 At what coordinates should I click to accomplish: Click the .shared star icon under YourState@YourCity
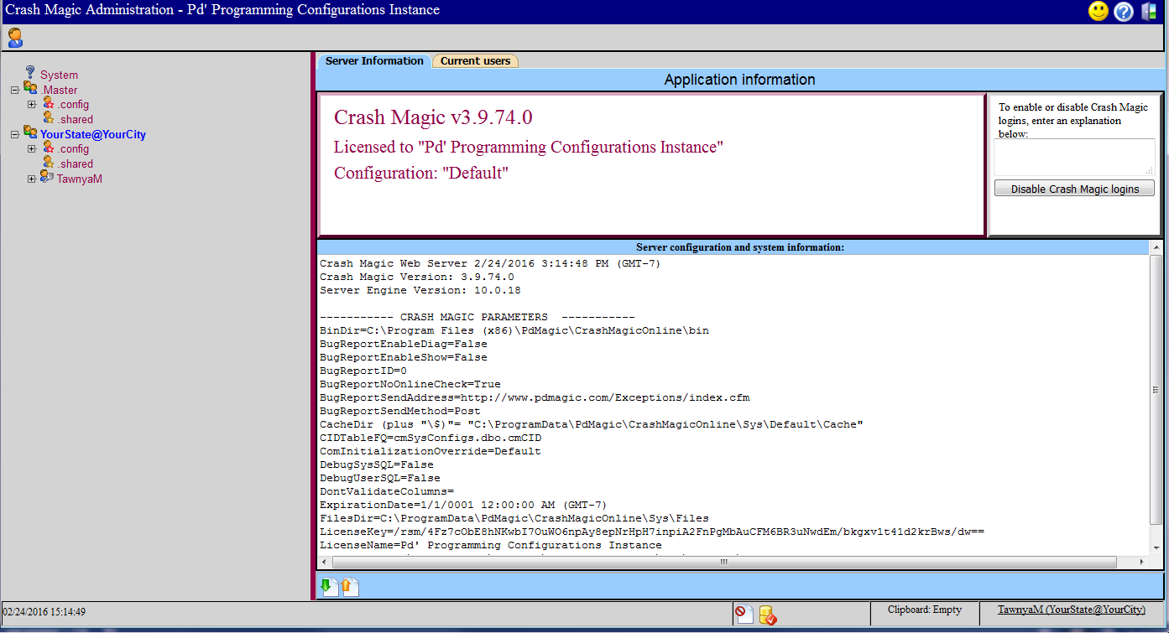pos(49,163)
